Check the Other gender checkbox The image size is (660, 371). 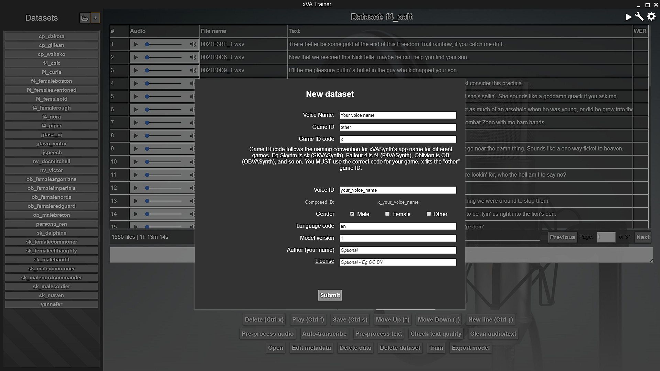click(429, 214)
